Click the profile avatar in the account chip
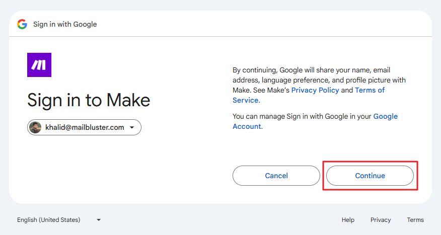The width and height of the screenshot is (441, 235). 35,127
